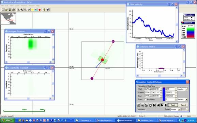Viewport: 197px width, 123px height.
Task: Click the zoom in magnifier icon
Action: pos(22,10)
